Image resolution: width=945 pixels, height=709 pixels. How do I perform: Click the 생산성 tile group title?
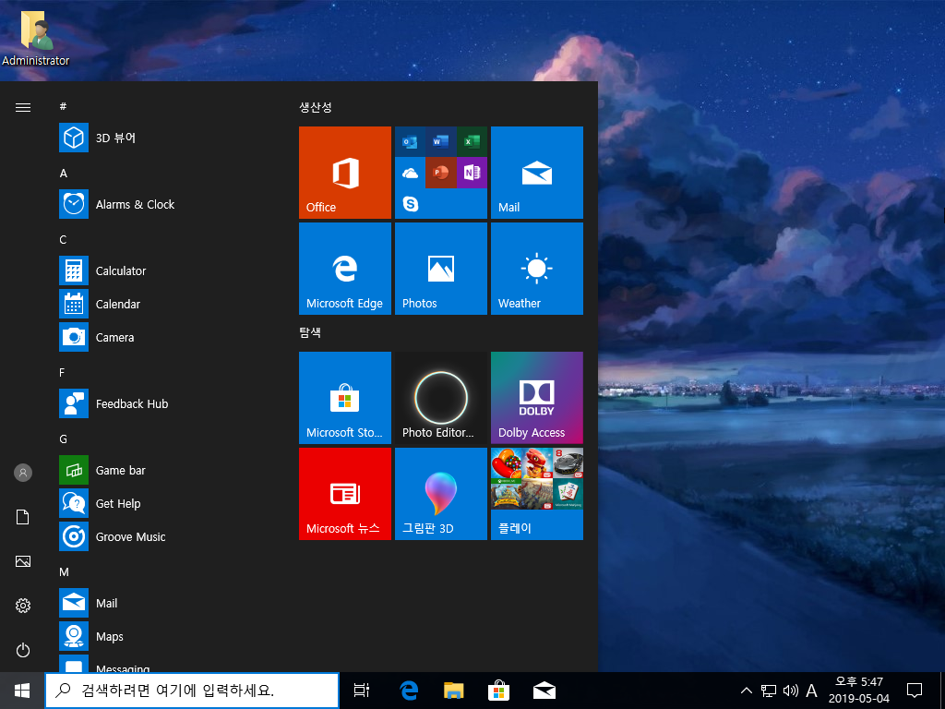(x=316, y=107)
